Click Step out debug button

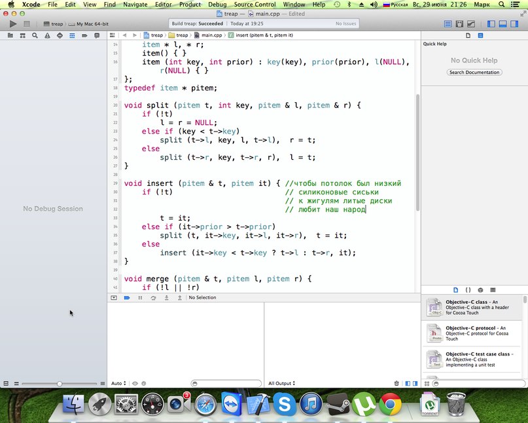click(180, 298)
